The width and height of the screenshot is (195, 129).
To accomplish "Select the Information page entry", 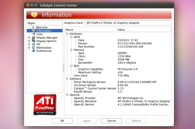I will [x=45, y=31].
